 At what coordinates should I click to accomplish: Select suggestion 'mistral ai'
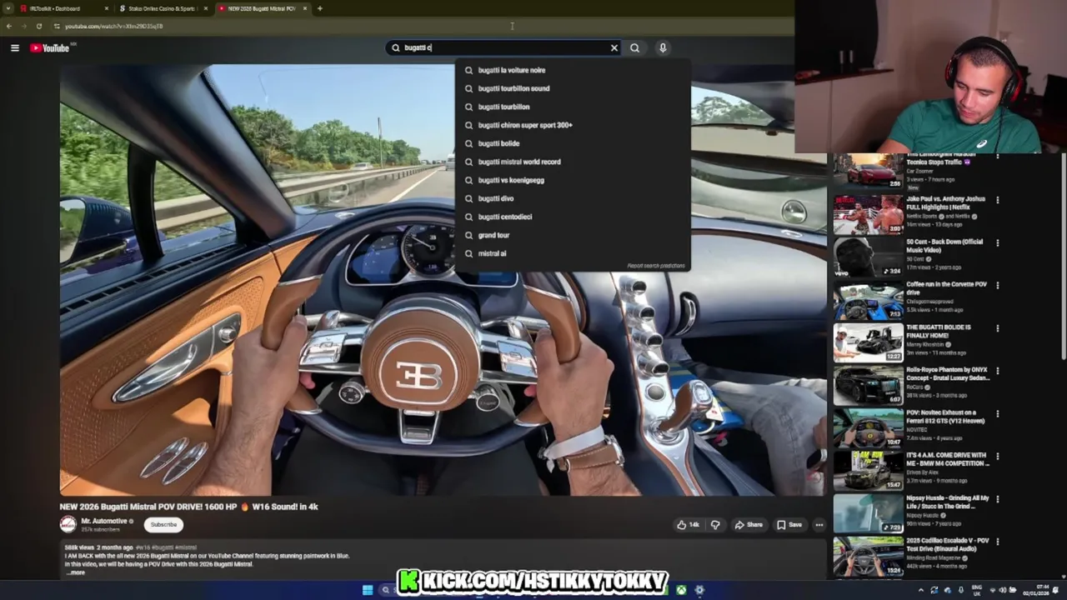573,253
